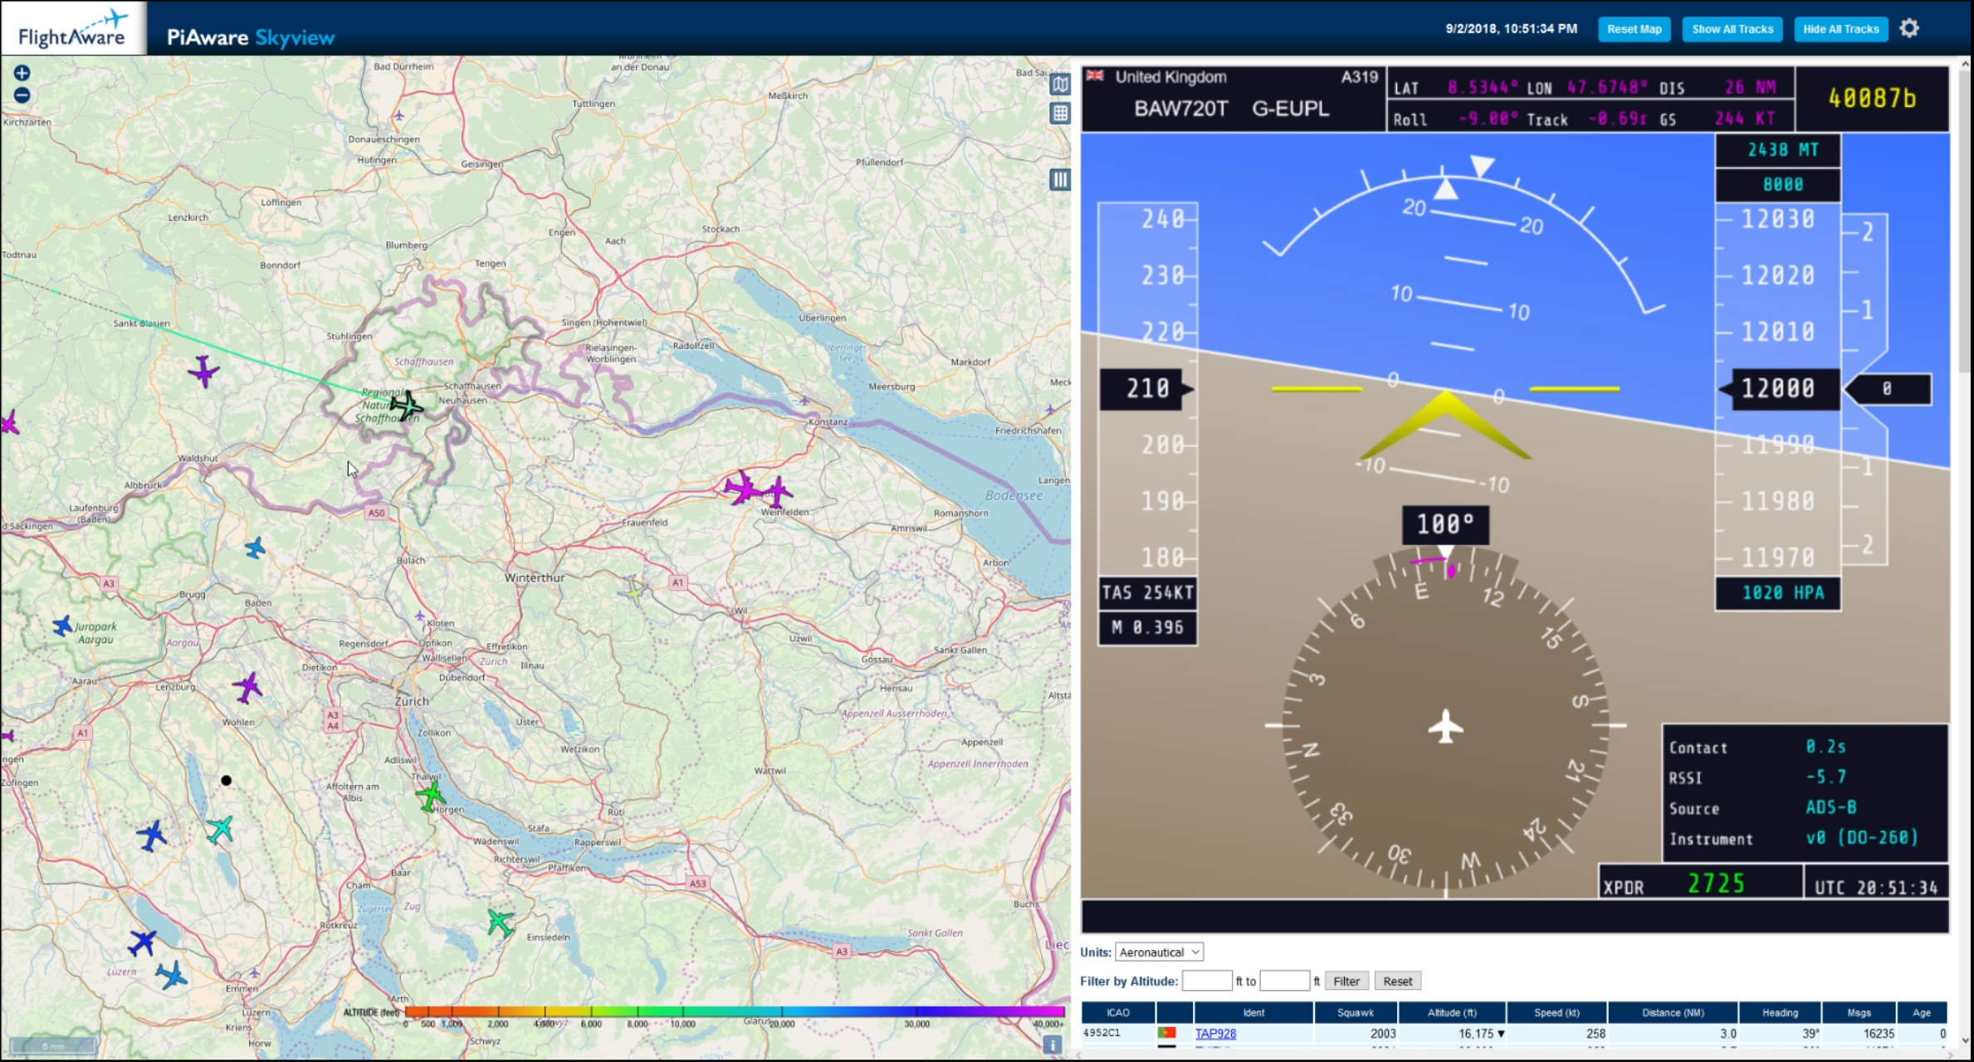
Task: Click the settings gear icon
Action: click(1910, 27)
